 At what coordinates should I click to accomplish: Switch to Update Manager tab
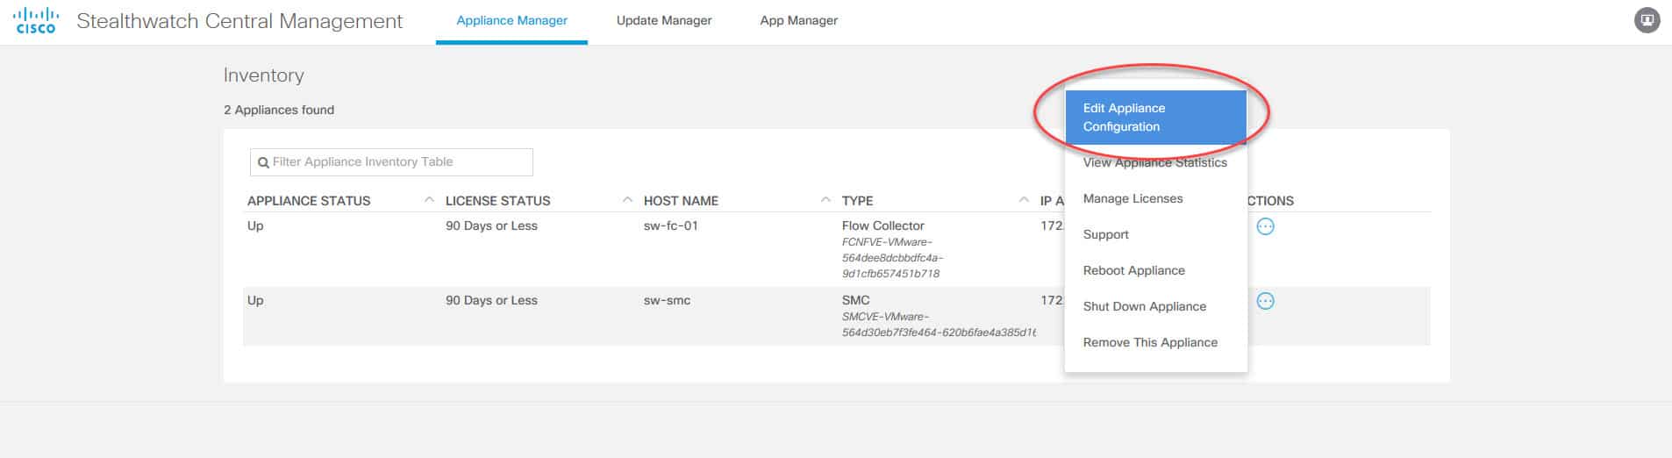[x=664, y=20]
